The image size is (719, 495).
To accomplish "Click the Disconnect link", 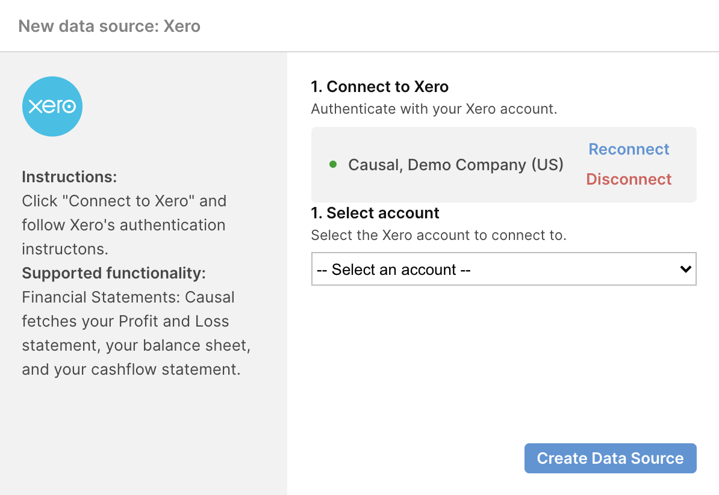I will coord(629,179).
